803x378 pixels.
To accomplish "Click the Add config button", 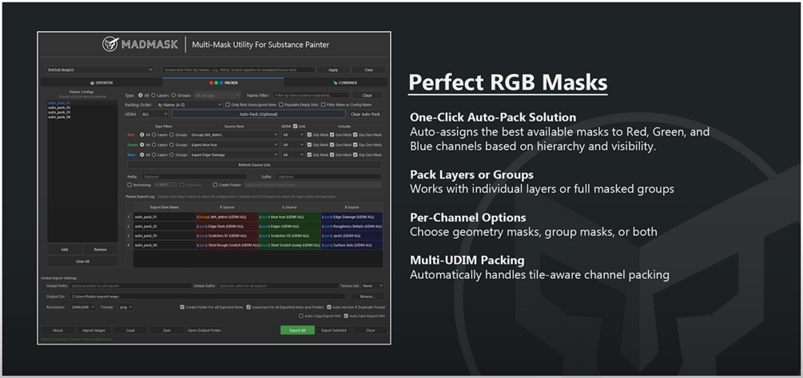I will point(65,250).
